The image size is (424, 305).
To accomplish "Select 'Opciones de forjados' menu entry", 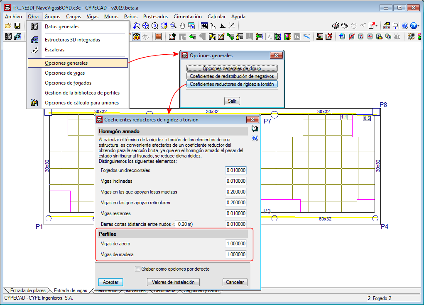I will pyautogui.click(x=78, y=83).
